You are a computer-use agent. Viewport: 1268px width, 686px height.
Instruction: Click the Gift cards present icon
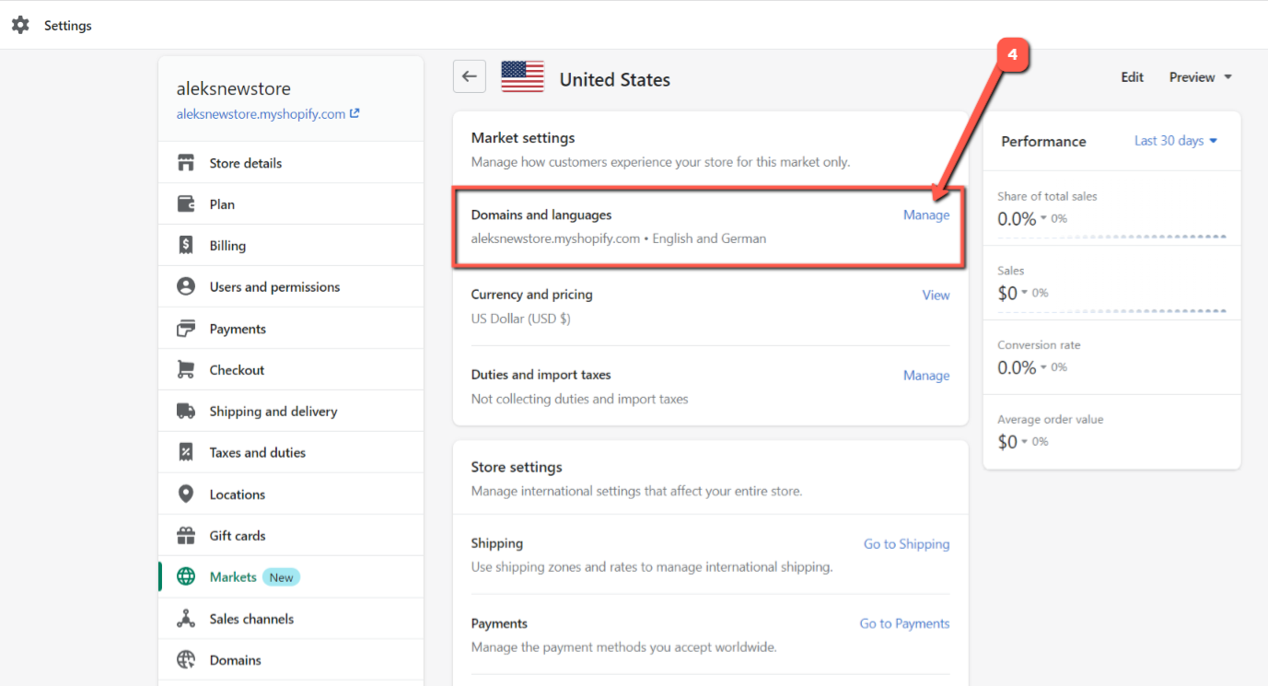(x=186, y=536)
